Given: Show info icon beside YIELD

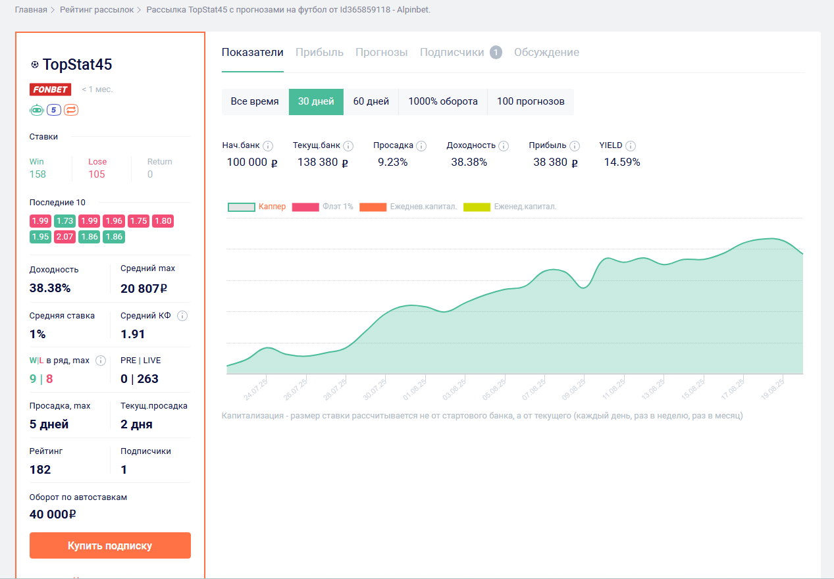Looking at the screenshot, I should click(x=631, y=146).
